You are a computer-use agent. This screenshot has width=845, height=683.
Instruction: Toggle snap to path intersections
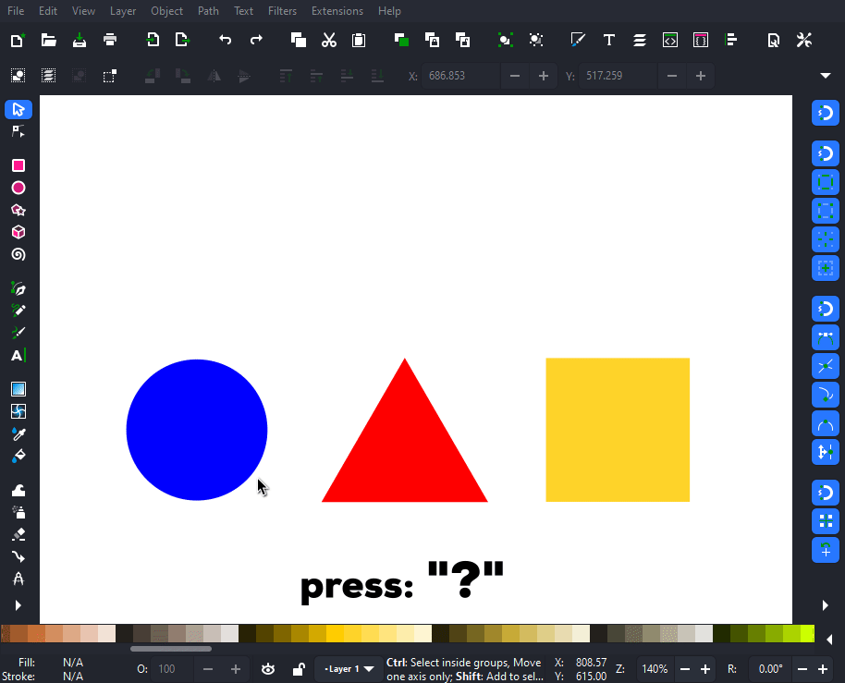[x=826, y=366]
